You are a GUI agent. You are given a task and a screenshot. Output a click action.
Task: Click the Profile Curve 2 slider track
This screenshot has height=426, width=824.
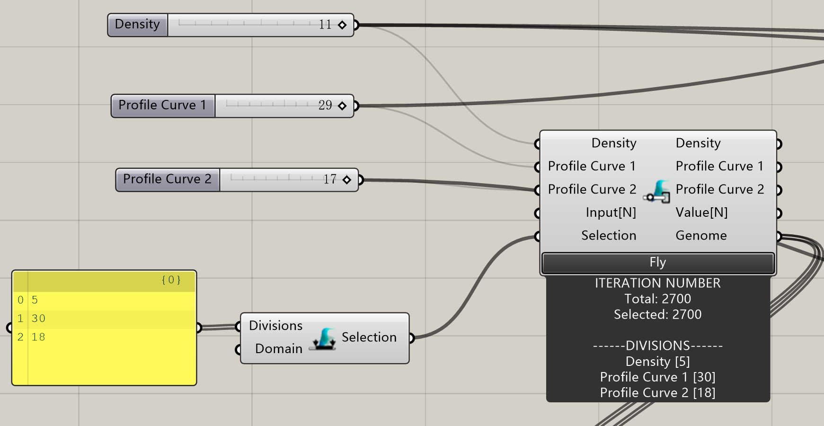tap(275, 178)
